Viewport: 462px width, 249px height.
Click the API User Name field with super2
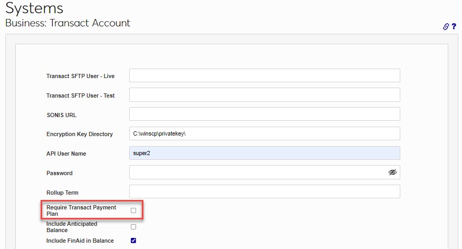tap(265, 153)
